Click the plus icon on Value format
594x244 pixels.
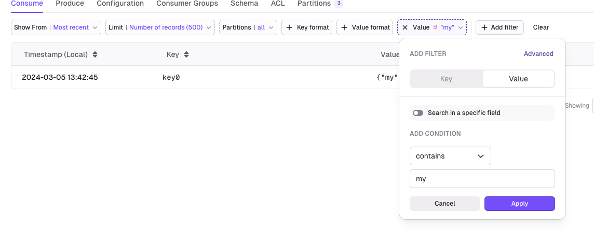(344, 27)
